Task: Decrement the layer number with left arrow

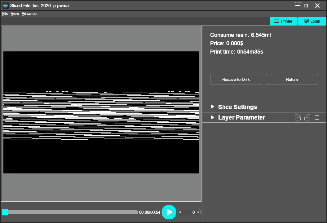Action: [x=179, y=212]
